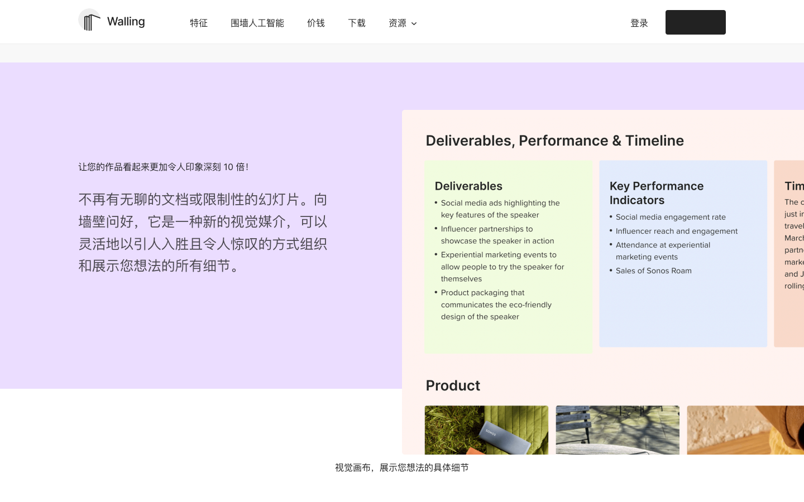Image resolution: width=804 pixels, height=502 pixels.
Task: Open the 特征 menu item
Action: (x=199, y=23)
